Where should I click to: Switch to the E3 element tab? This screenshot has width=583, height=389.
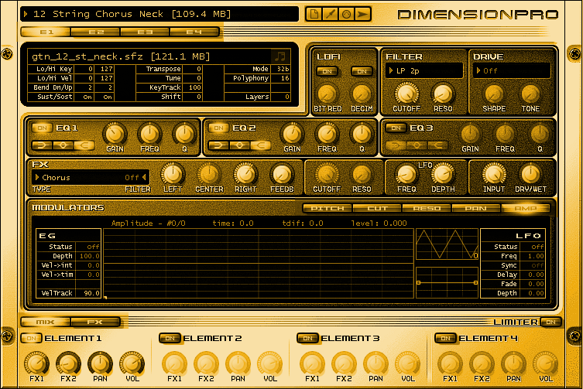[x=145, y=32]
